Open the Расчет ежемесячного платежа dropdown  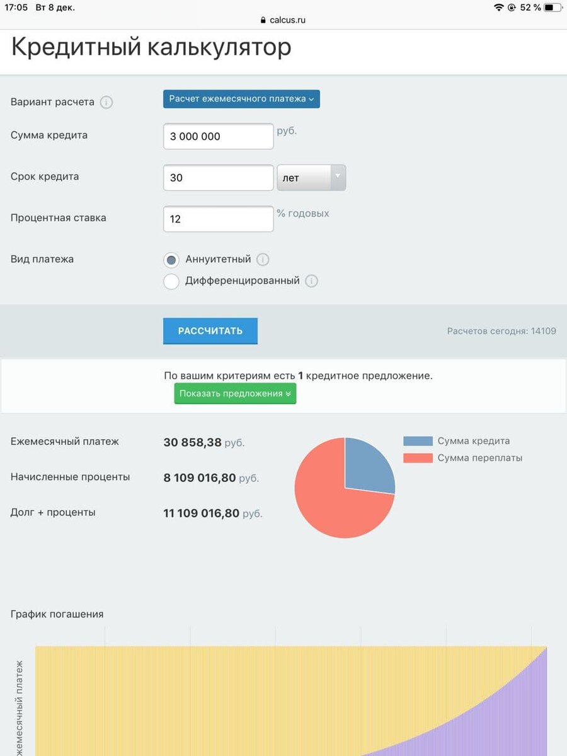coord(241,99)
